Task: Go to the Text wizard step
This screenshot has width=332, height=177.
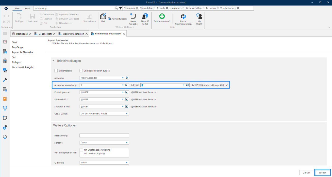Action: 14,57
